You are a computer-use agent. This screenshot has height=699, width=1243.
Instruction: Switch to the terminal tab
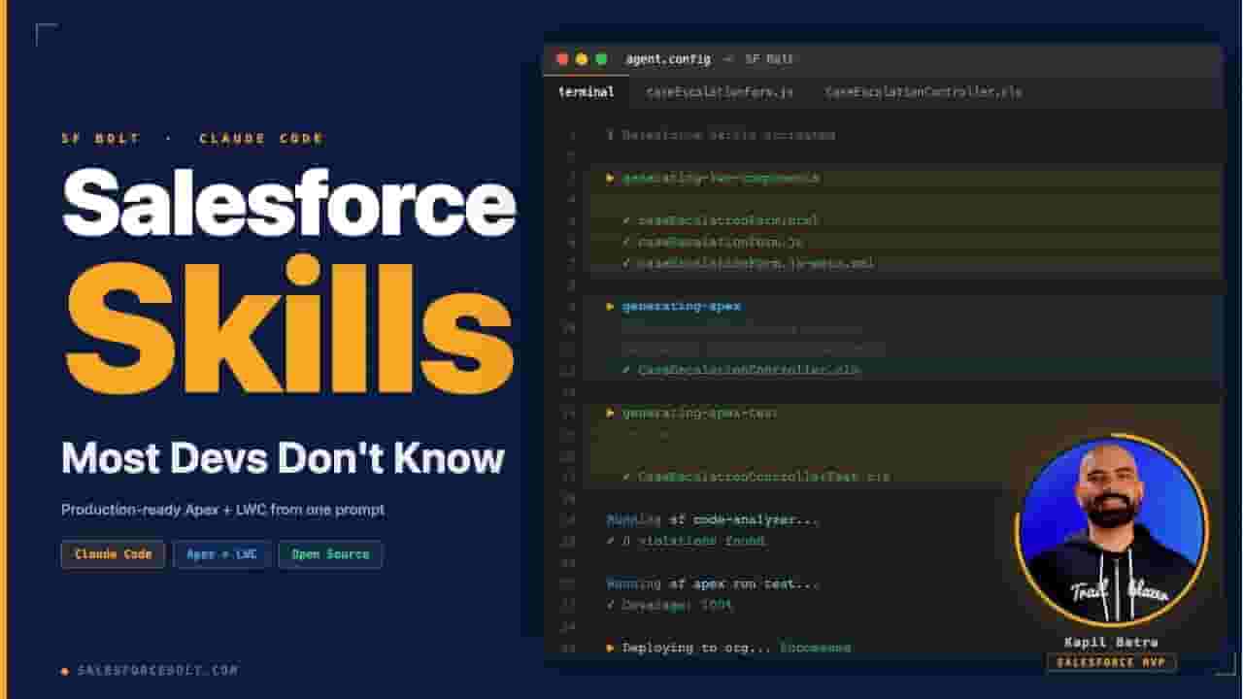pos(586,92)
